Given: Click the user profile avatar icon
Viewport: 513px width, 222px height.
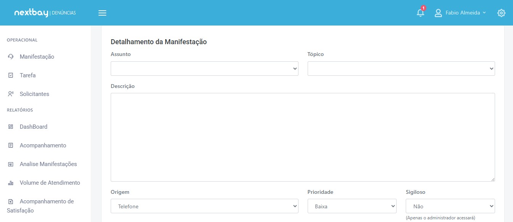Looking at the screenshot, I should click(x=438, y=13).
